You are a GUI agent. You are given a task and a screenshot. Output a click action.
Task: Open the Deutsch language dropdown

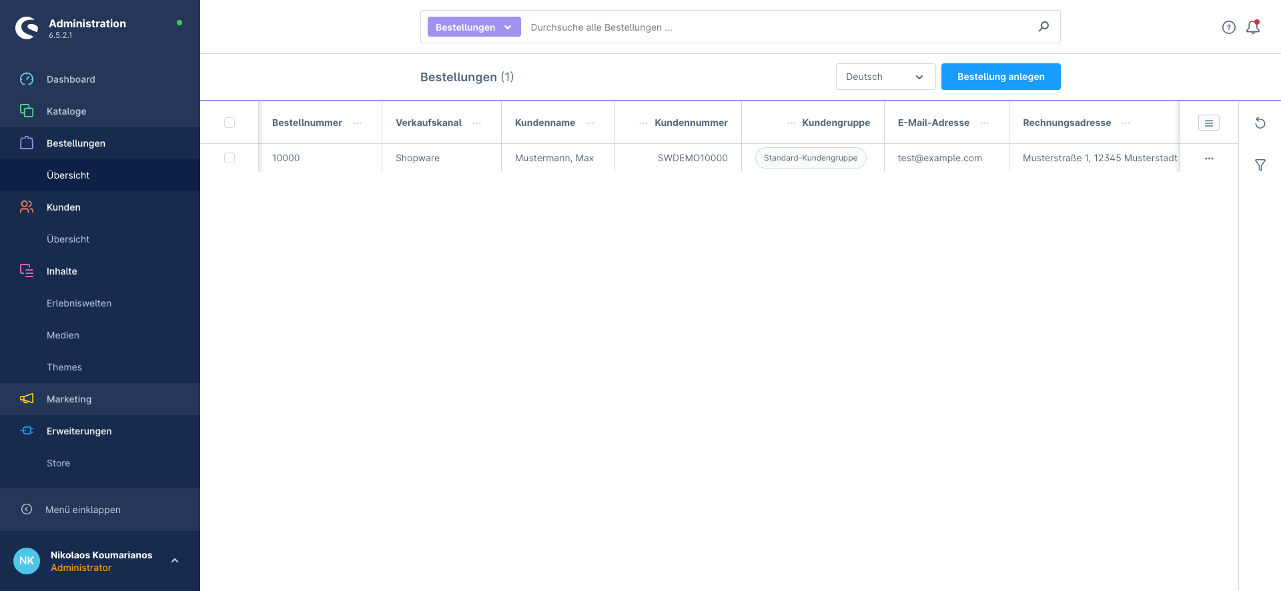[885, 77]
